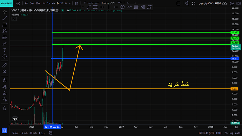Switch to the 2h timeframe
The height and width of the screenshot is (136, 242).
[49, 3]
